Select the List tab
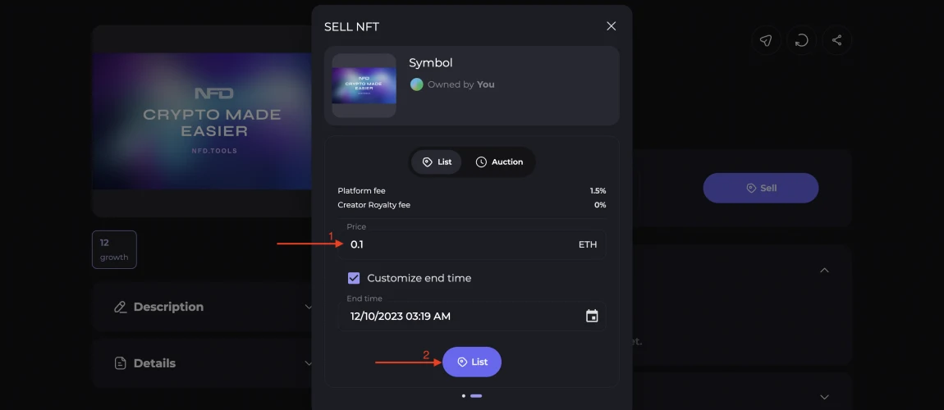 437,162
